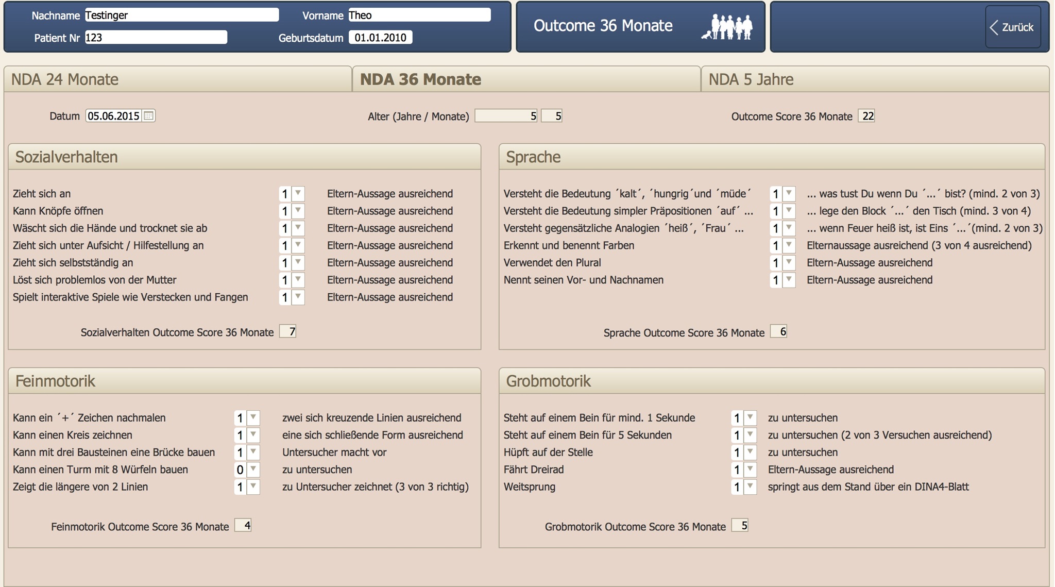Click the Geburtsdatum field
The image size is (1055, 587).
[380, 38]
